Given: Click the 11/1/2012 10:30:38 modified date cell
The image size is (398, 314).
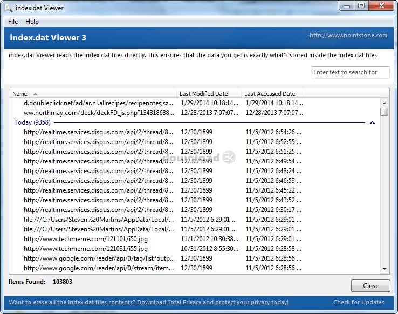Looking at the screenshot, I should tap(209, 239).
